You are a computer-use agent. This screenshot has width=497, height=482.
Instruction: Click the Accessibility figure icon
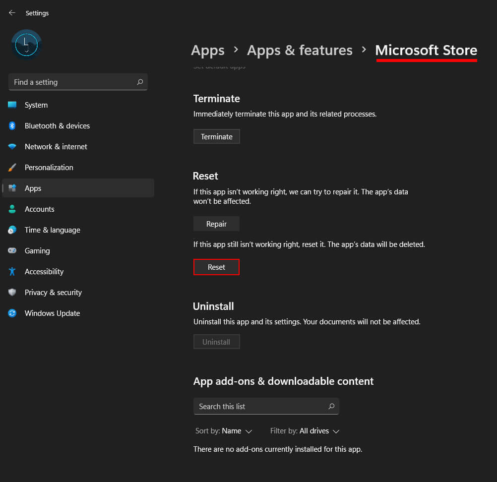click(x=12, y=272)
